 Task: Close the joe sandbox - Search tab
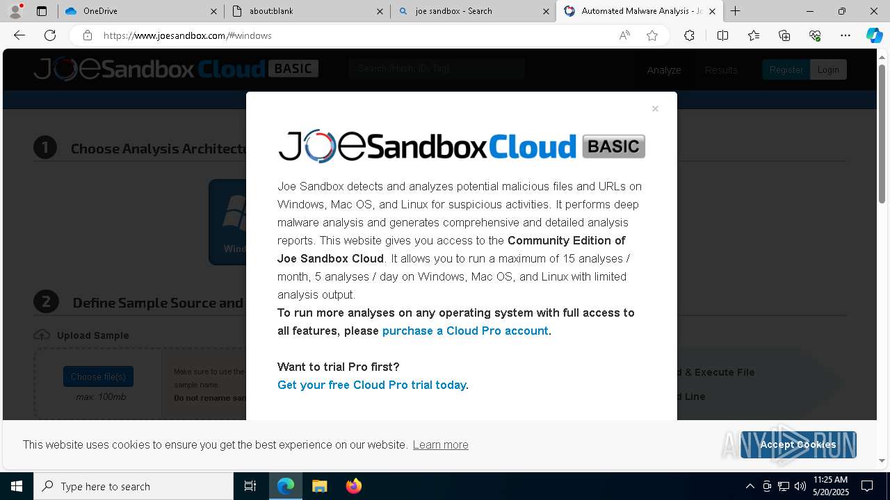[547, 11]
